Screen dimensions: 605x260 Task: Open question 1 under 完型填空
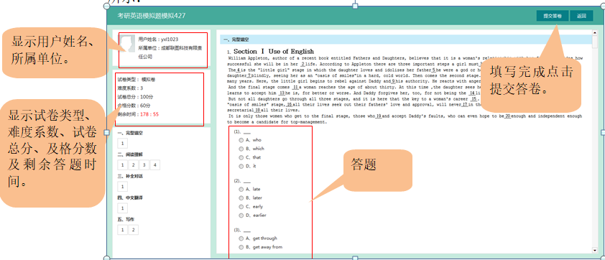tap(122, 144)
